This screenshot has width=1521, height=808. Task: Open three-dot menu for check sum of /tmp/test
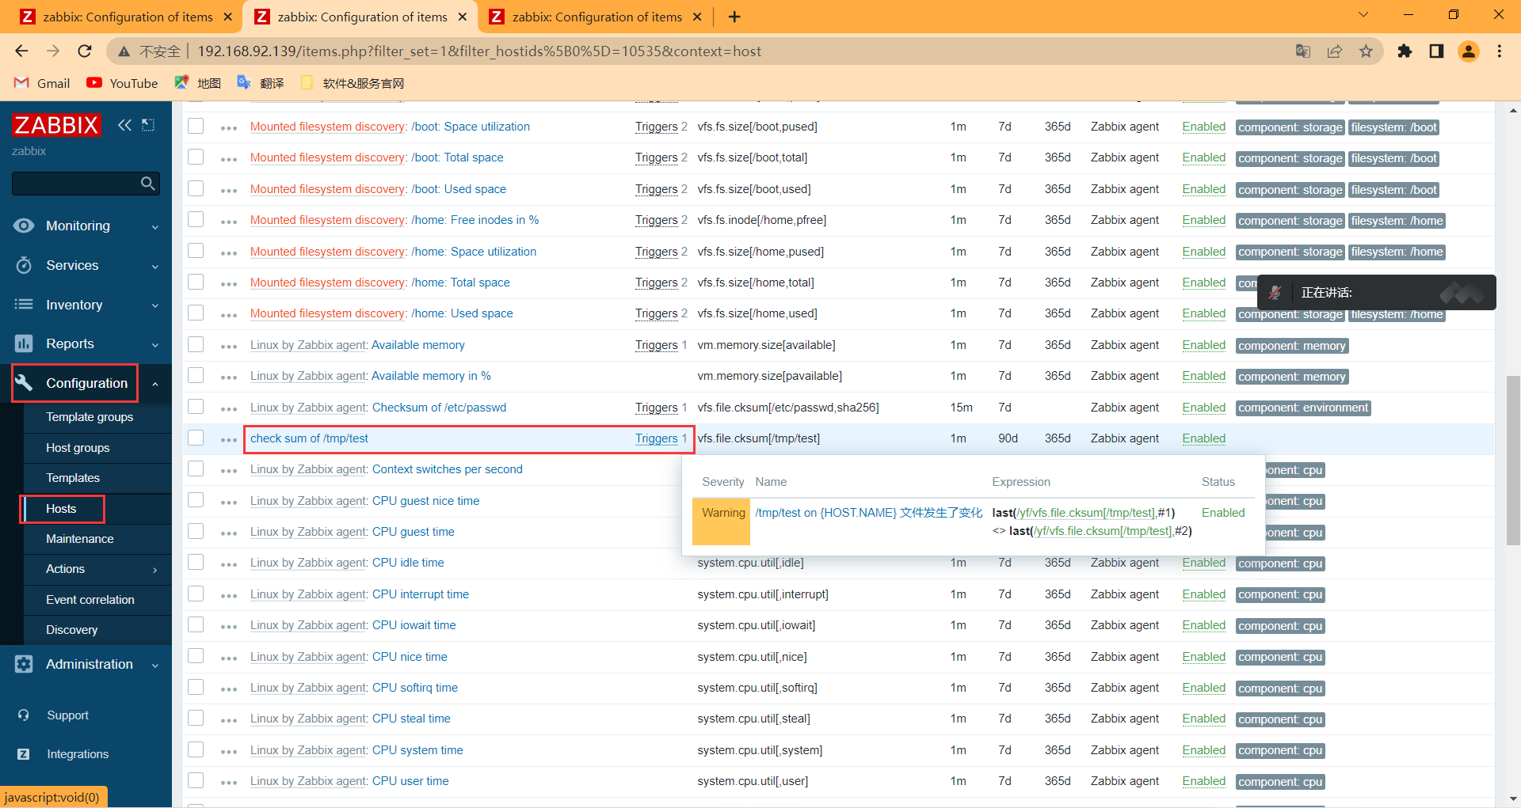229,439
